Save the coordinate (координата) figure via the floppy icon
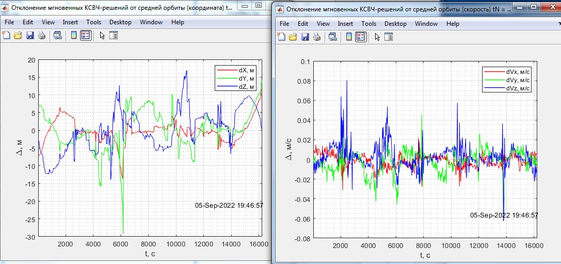Screen dimensions: 561x264 29,35
